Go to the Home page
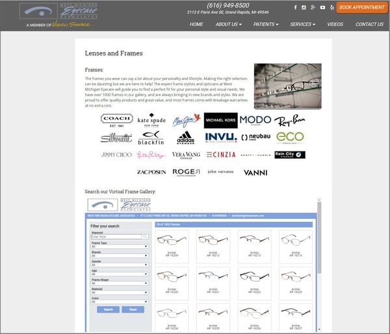The width and height of the screenshot is (390, 334). pyautogui.click(x=196, y=25)
